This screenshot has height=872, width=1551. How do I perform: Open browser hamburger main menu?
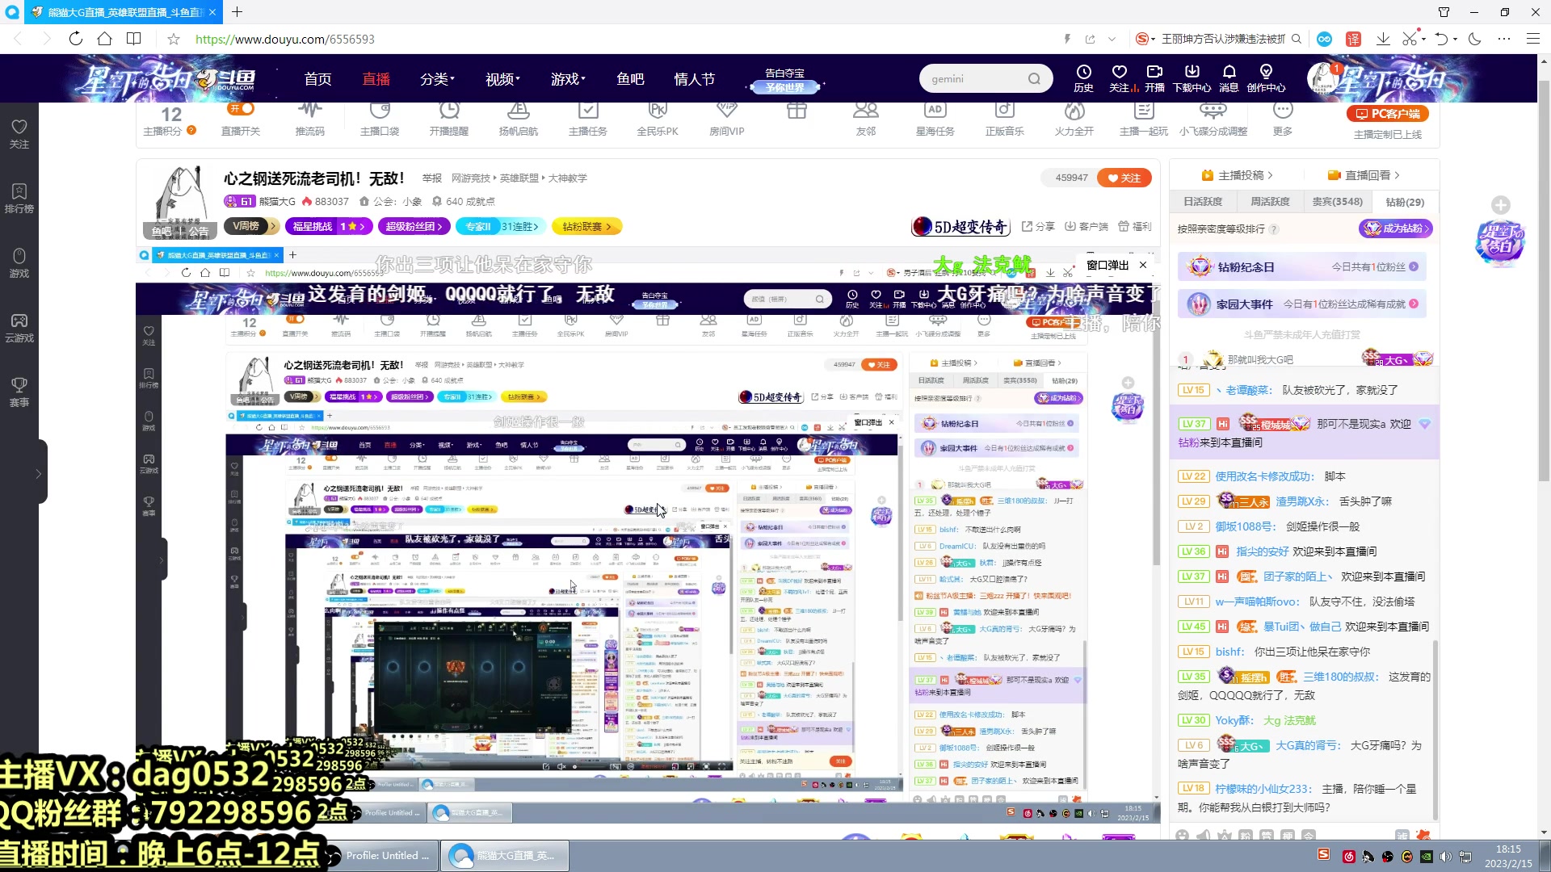coord(1532,39)
